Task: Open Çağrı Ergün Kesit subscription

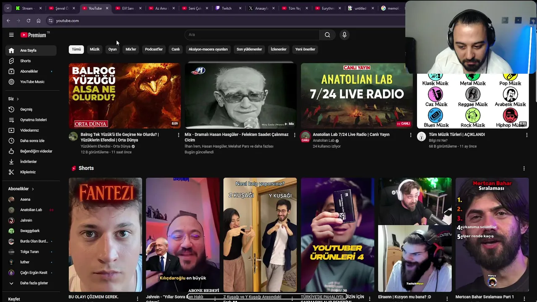Action: click(31, 273)
